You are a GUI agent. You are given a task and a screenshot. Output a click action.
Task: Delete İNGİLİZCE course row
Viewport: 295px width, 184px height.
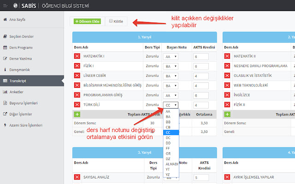227,95
